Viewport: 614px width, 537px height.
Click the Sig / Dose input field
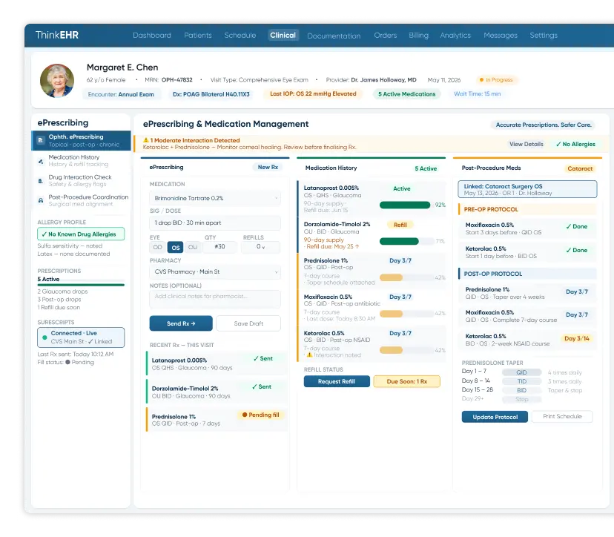pos(215,223)
